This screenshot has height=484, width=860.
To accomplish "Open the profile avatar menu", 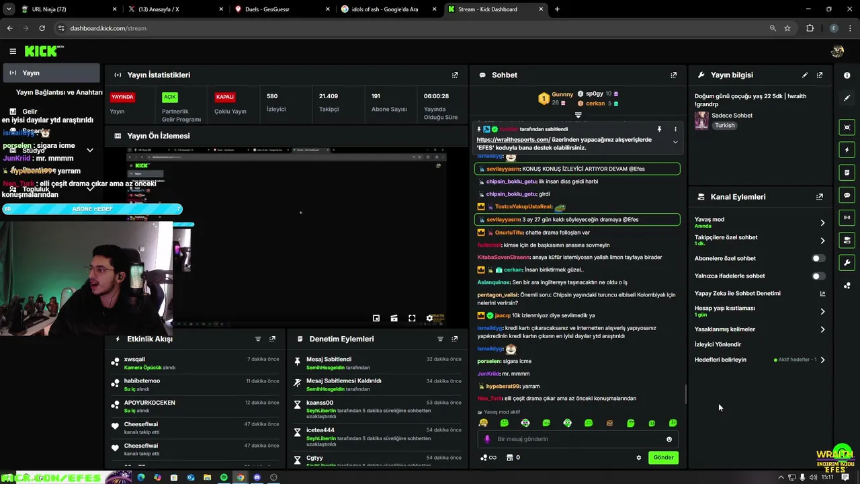I will pos(837,51).
